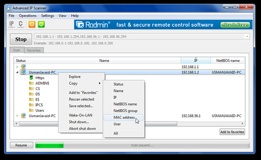Click computer icon for 192.168.1.1 row
The image size is (261, 160).
pyautogui.click(x=23, y=67)
